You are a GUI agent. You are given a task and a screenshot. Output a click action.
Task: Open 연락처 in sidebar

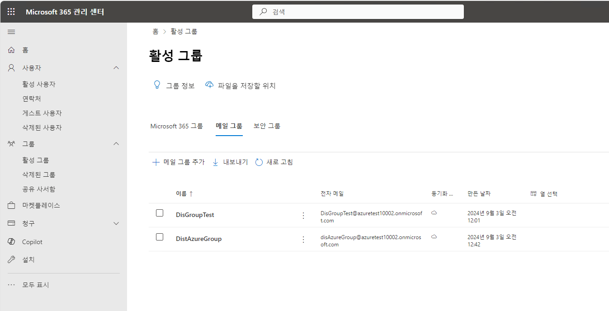(32, 99)
